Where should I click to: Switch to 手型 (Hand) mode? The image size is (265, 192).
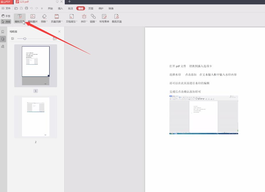pyautogui.click(x=6, y=16)
